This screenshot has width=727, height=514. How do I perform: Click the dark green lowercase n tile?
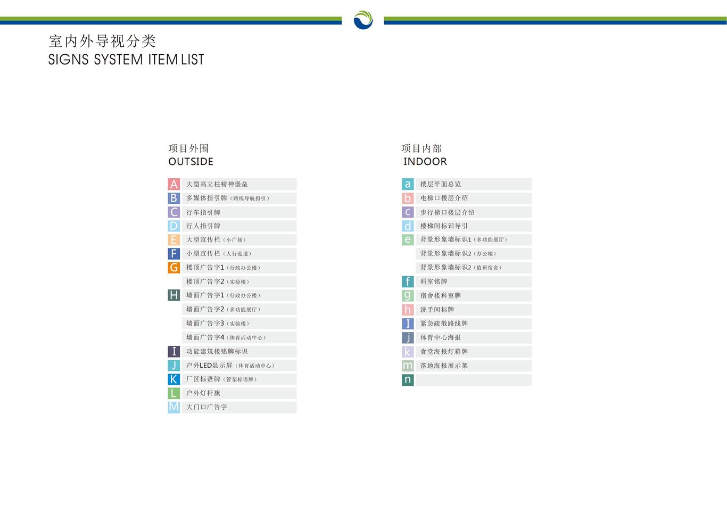(408, 379)
